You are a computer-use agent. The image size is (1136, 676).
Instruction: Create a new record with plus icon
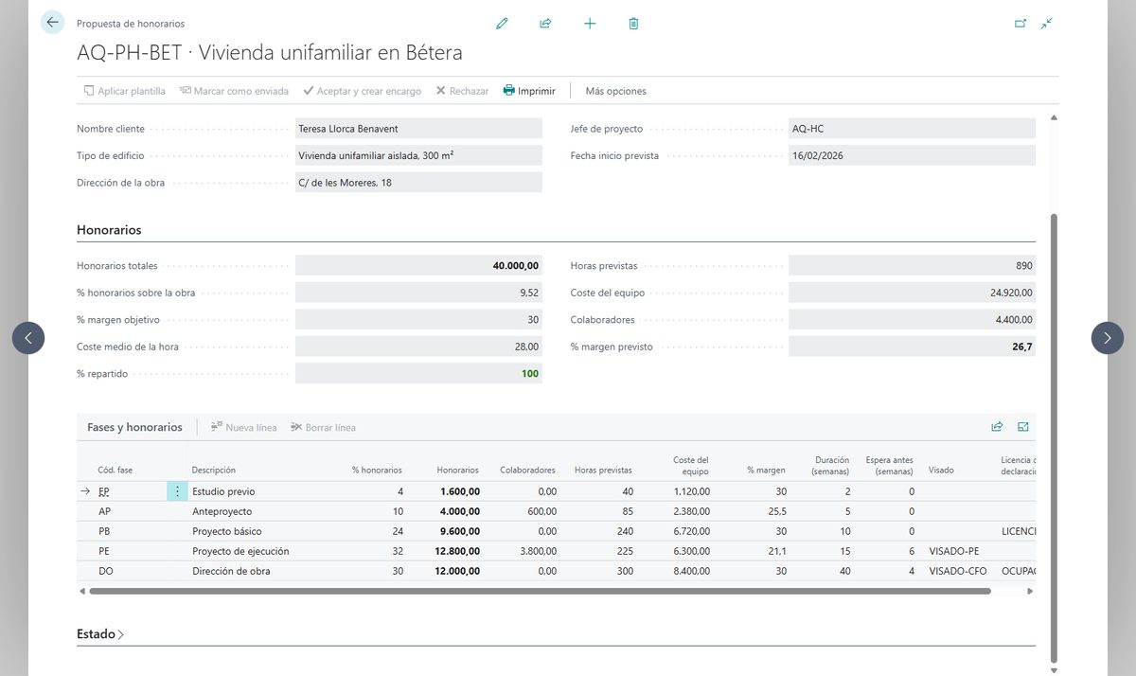590,24
